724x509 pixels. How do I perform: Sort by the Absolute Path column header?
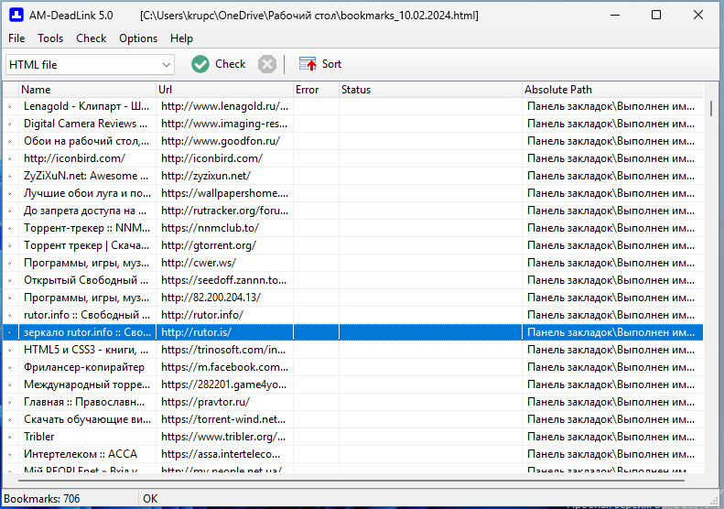(612, 90)
